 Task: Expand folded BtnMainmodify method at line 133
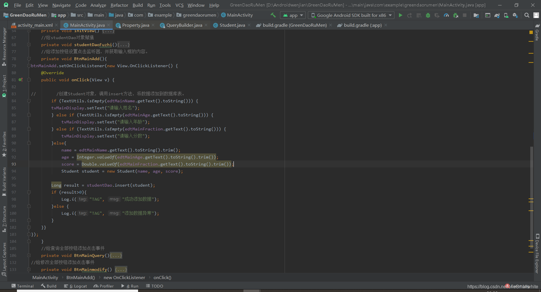click(x=29, y=270)
